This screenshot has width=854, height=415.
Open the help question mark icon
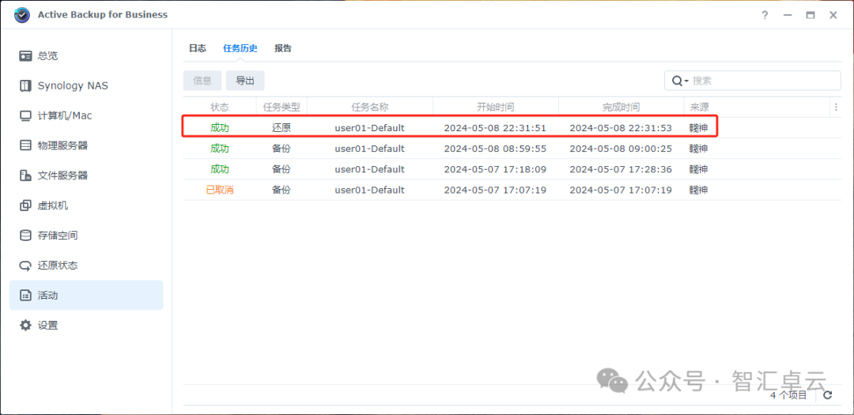[x=765, y=15]
